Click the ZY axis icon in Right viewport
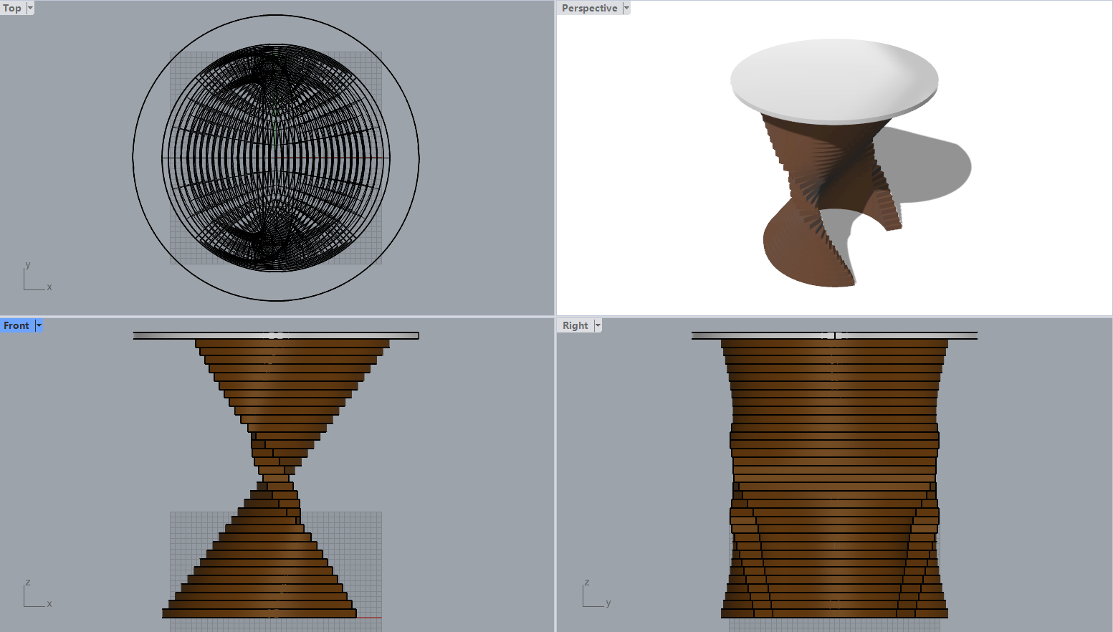This screenshot has width=1113, height=632. coord(595,595)
